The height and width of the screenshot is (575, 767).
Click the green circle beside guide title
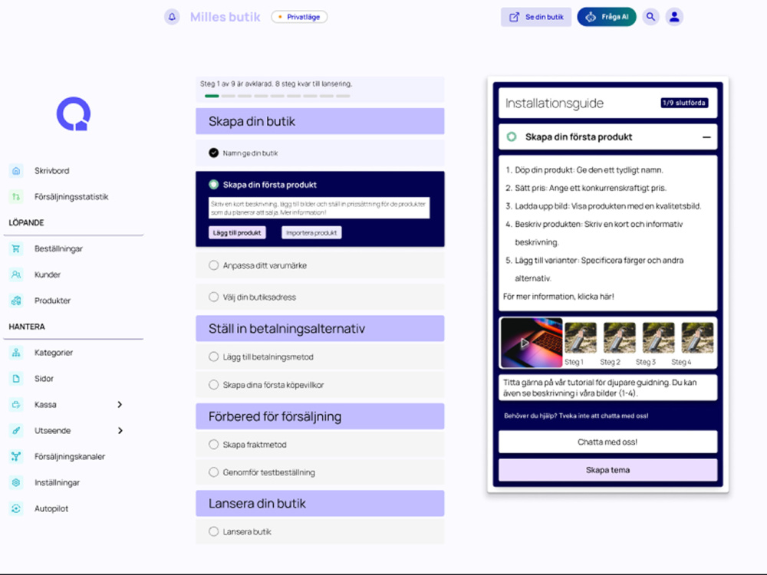512,137
